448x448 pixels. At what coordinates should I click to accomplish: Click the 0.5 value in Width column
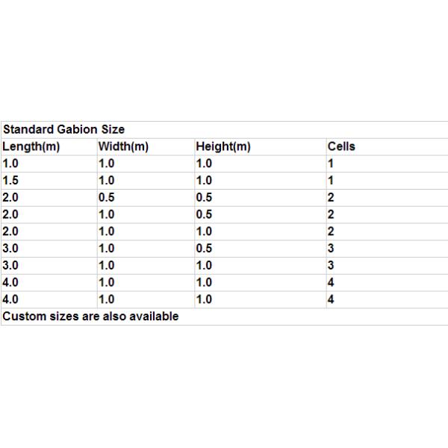[x=107, y=198]
